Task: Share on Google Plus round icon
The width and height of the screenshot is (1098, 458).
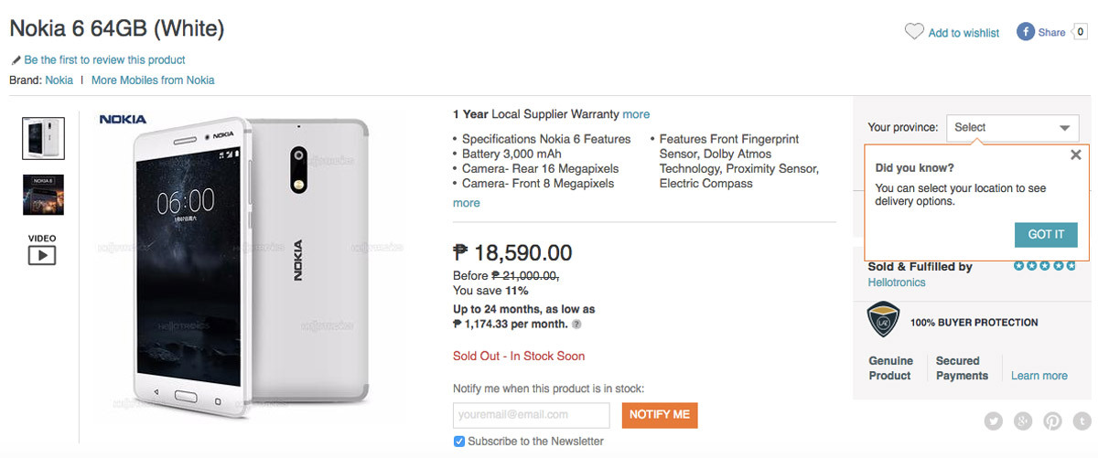Action: click(x=1023, y=421)
